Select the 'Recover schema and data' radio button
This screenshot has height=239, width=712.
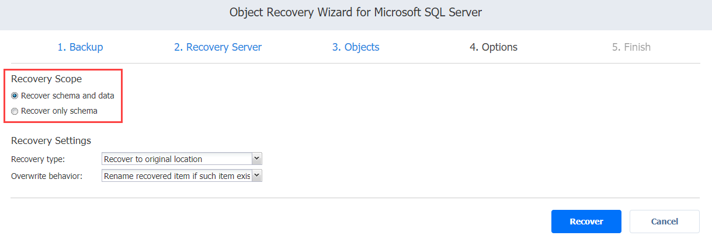[15, 96]
